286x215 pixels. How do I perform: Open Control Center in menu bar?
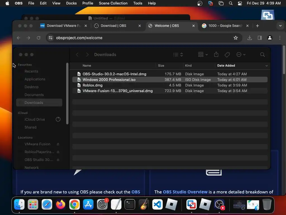tap(240, 3)
